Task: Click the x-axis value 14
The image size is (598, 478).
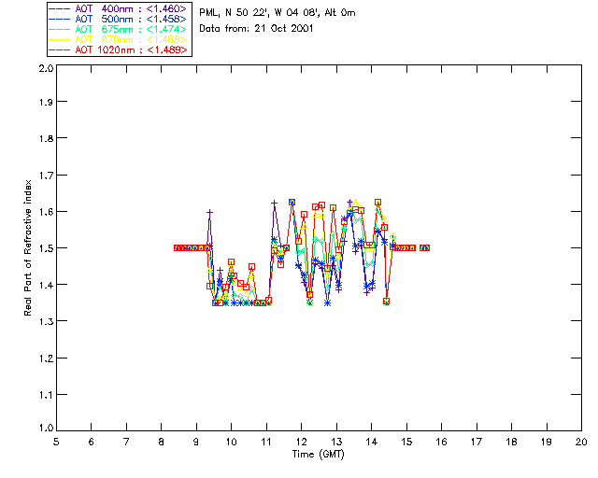Action: pyautogui.click(x=372, y=442)
